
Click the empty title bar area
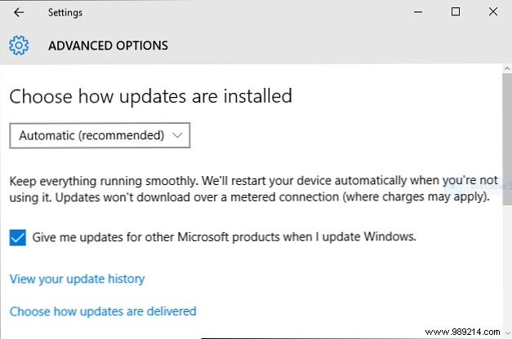(x=245, y=12)
